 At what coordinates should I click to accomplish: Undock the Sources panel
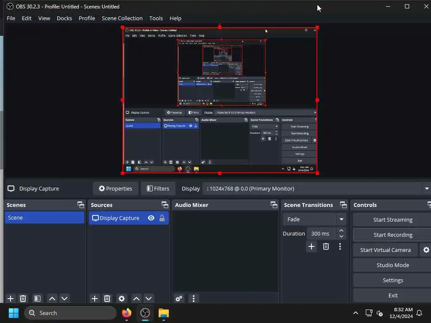point(165,205)
